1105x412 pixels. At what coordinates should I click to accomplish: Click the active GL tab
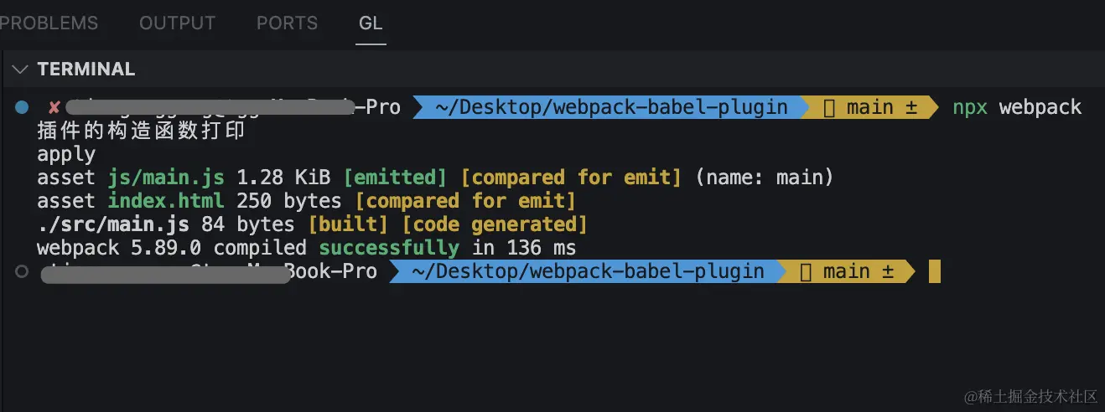coord(371,23)
